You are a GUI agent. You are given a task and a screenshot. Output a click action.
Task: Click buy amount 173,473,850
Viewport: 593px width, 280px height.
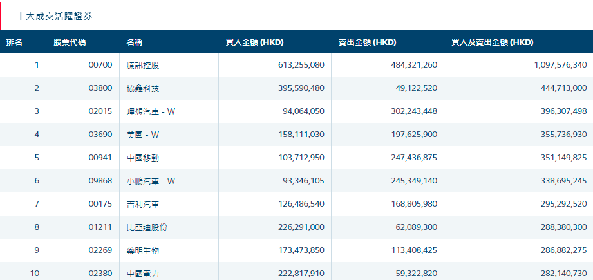pyautogui.click(x=301, y=250)
